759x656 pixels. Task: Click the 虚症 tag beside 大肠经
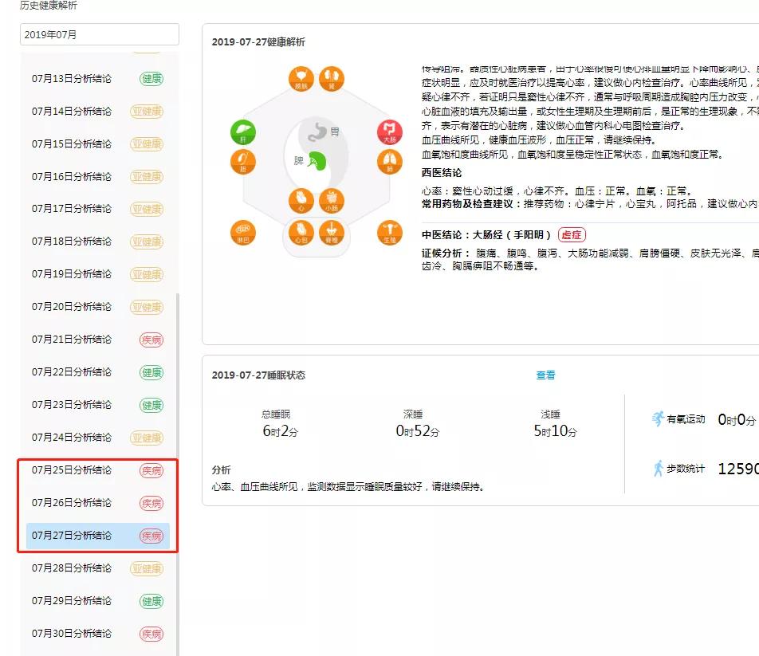(x=571, y=234)
